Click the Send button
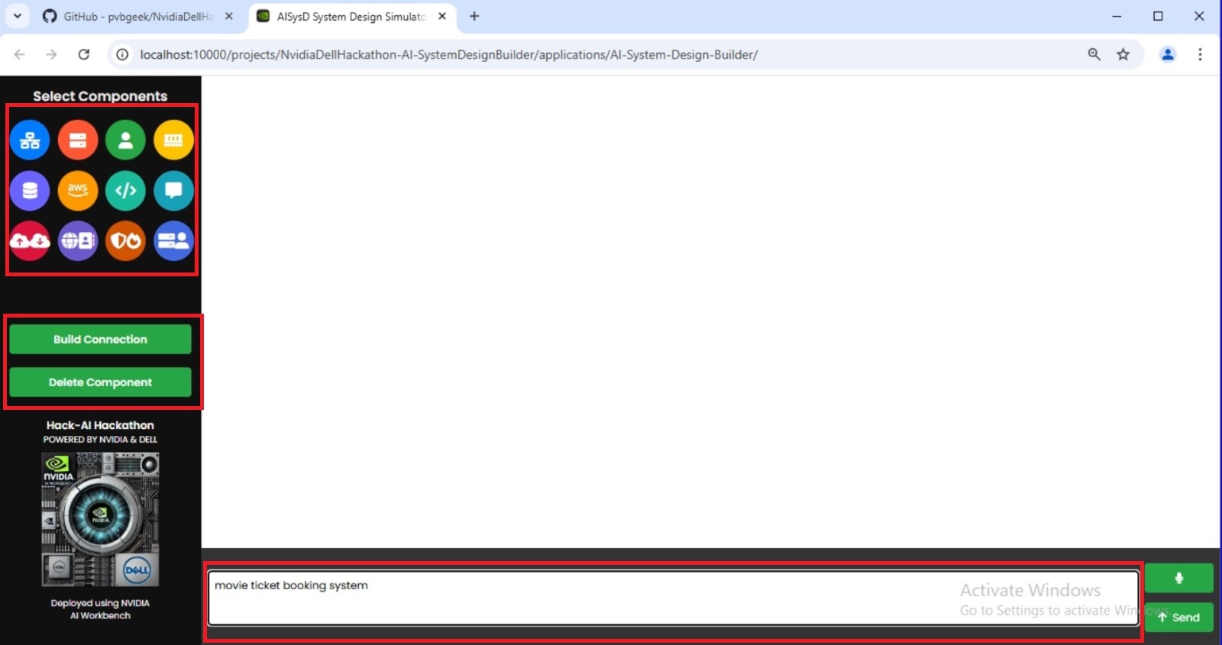The width and height of the screenshot is (1222, 645). [1178, 618]
